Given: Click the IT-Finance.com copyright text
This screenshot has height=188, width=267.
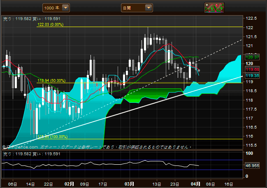Looking at the screenshot, I should (x=20, y=147).
